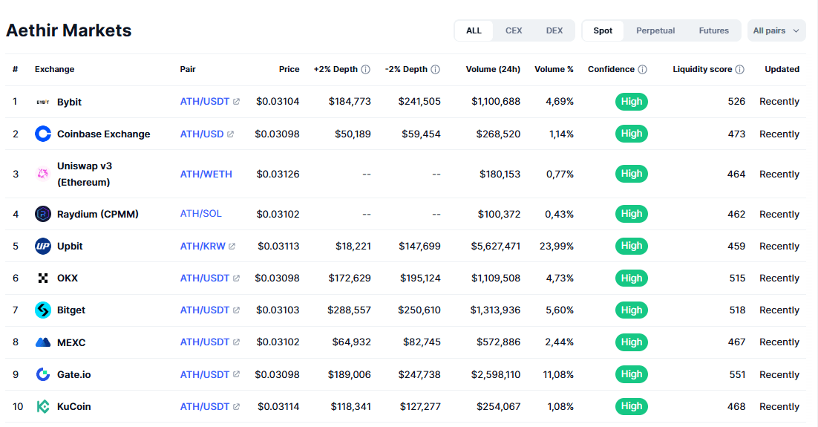
Task: Sort by Exchange column header
Action: click(55, 69)
